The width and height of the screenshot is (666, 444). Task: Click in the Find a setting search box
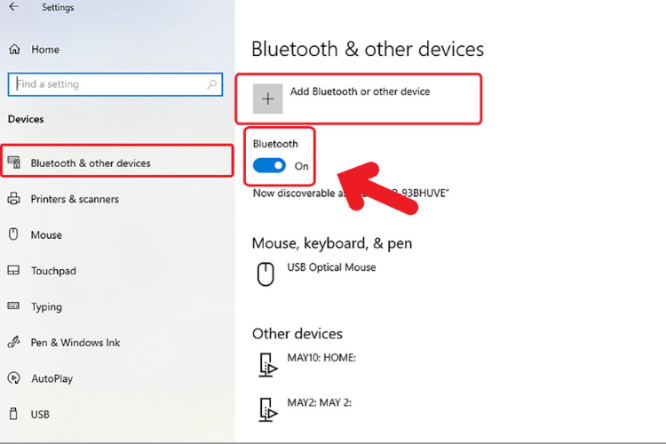tap(105, 84)
